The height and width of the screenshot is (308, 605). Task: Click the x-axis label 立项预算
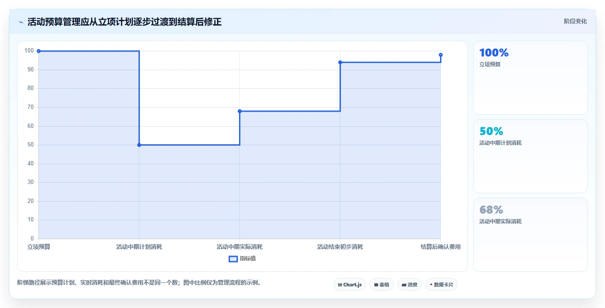39,247
